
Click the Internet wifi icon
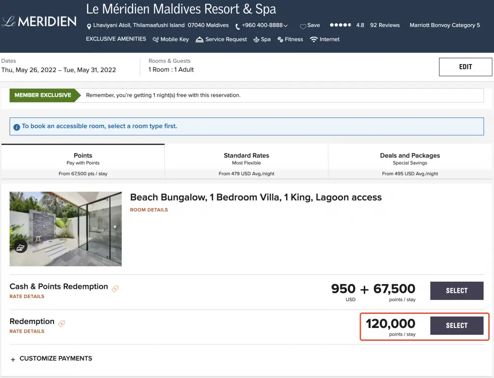pos(314,39)
